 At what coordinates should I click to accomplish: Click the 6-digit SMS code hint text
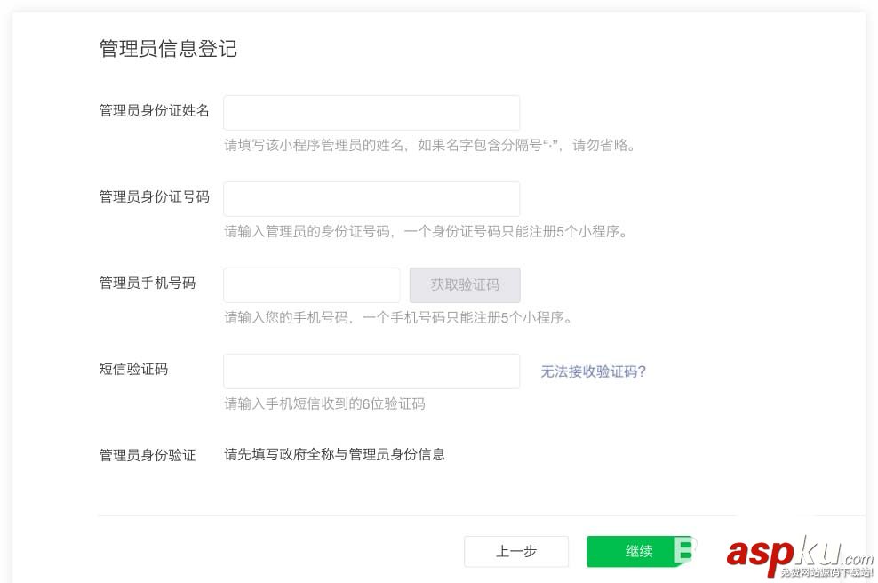point(323,403)
